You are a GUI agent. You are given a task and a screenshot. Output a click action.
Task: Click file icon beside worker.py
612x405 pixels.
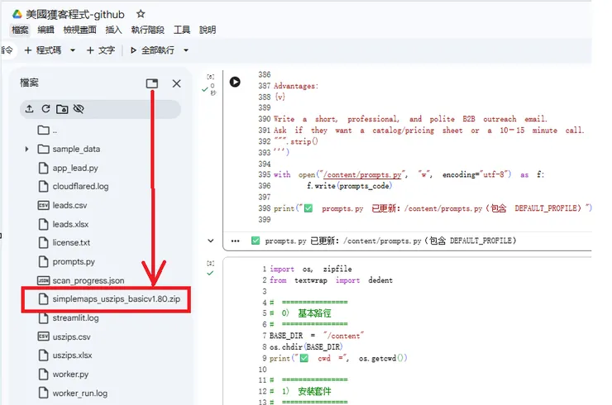pyautogui.click(x=43, y=374)
